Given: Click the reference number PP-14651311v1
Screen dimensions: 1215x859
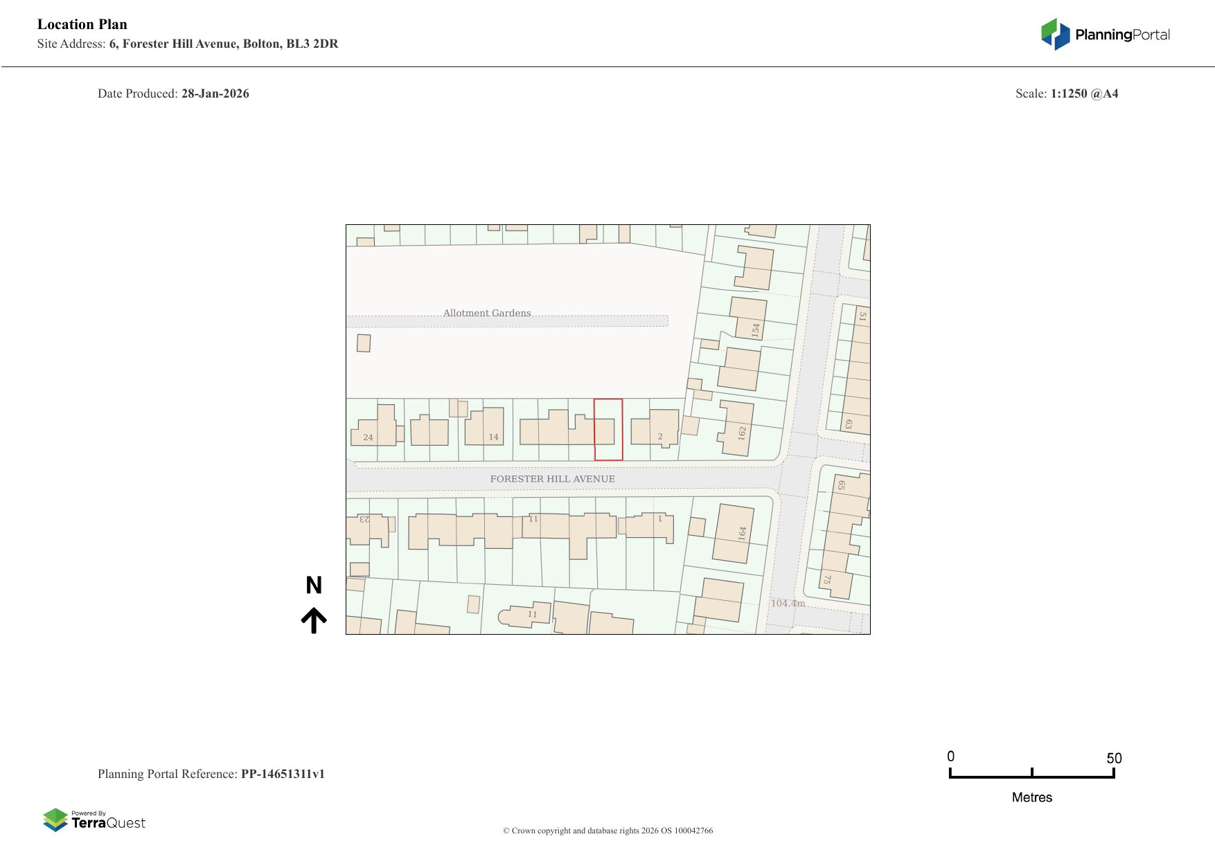Looking at the screenshot, I should (x=283, y=774).
